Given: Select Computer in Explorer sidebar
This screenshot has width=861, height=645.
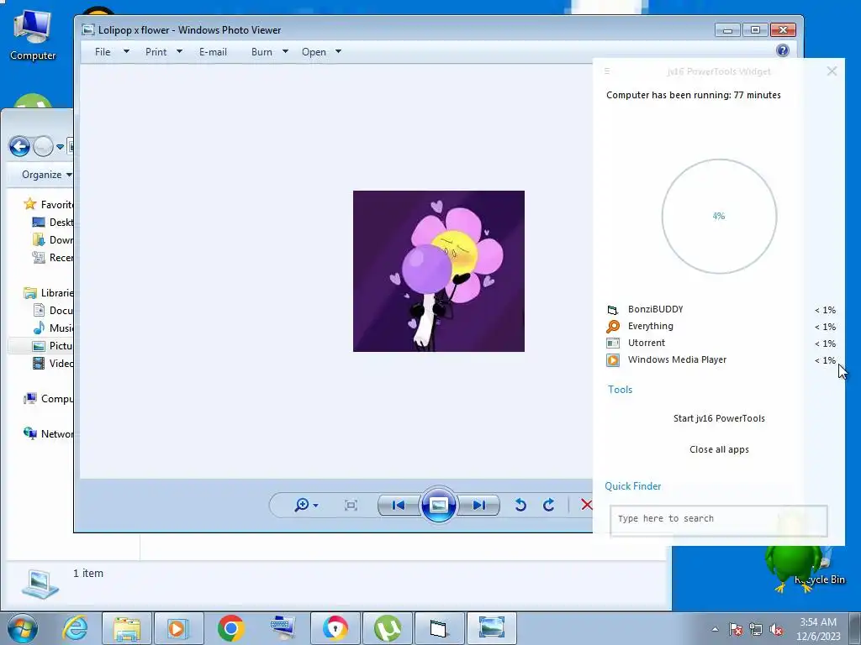Looking at the screenshot, I should (x=48, y=399).
